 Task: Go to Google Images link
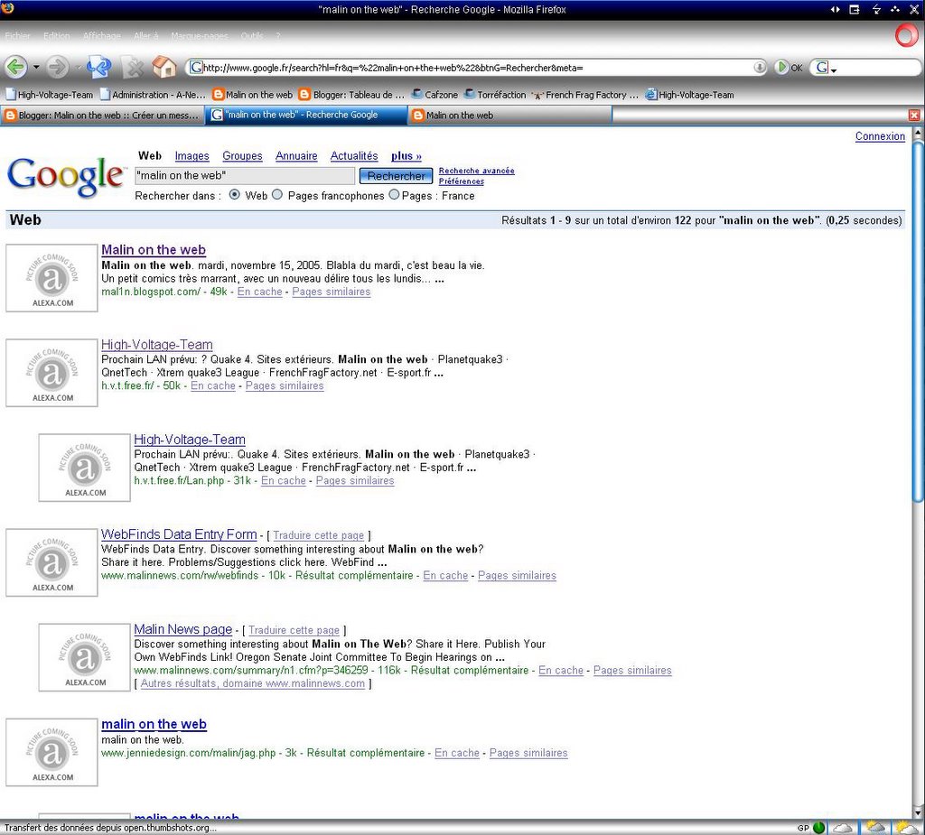[192, 156]
